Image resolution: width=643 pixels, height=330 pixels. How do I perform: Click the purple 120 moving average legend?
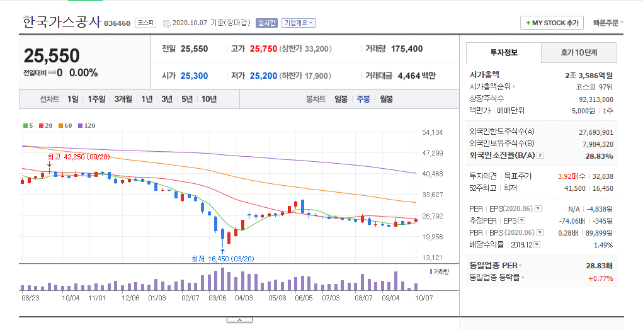tap(86, 125)
